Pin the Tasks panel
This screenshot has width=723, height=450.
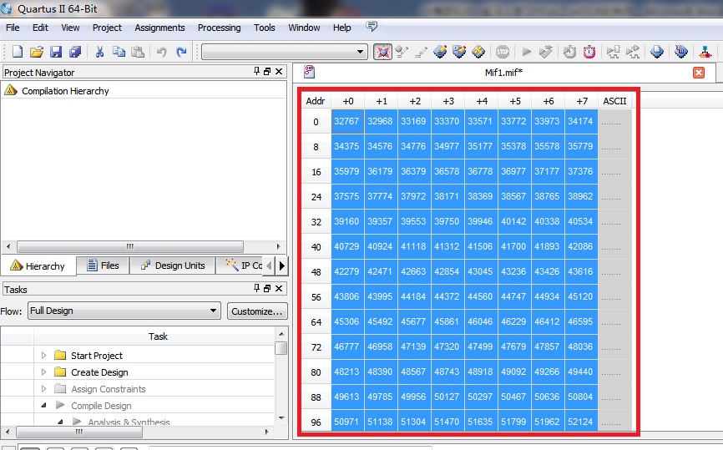(256, 288)
